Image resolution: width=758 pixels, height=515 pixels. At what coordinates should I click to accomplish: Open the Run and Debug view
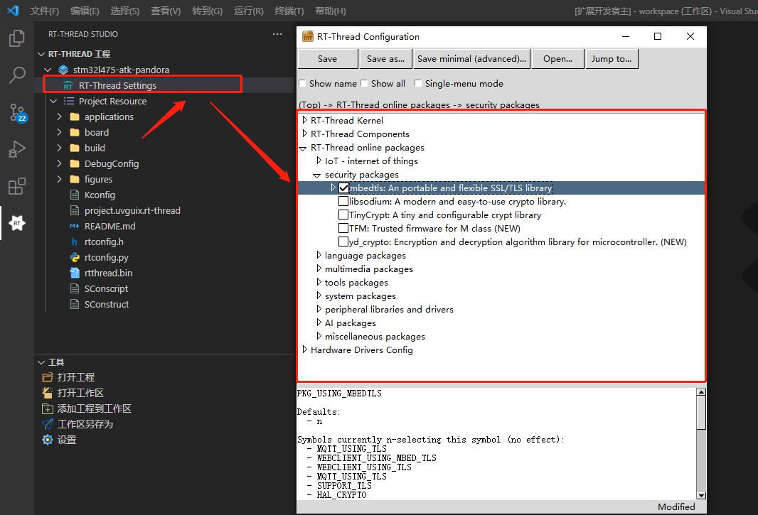[x=17, y=149]
